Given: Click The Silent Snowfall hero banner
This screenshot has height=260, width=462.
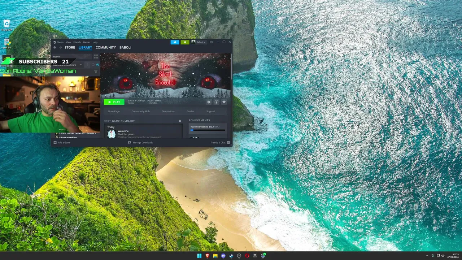Looking at the screenshot, I should 166,75.
